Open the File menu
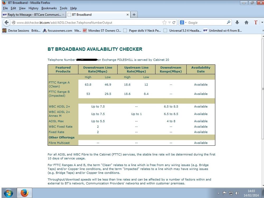This screenshot has width=264, height=198. (x=5, y=8)
